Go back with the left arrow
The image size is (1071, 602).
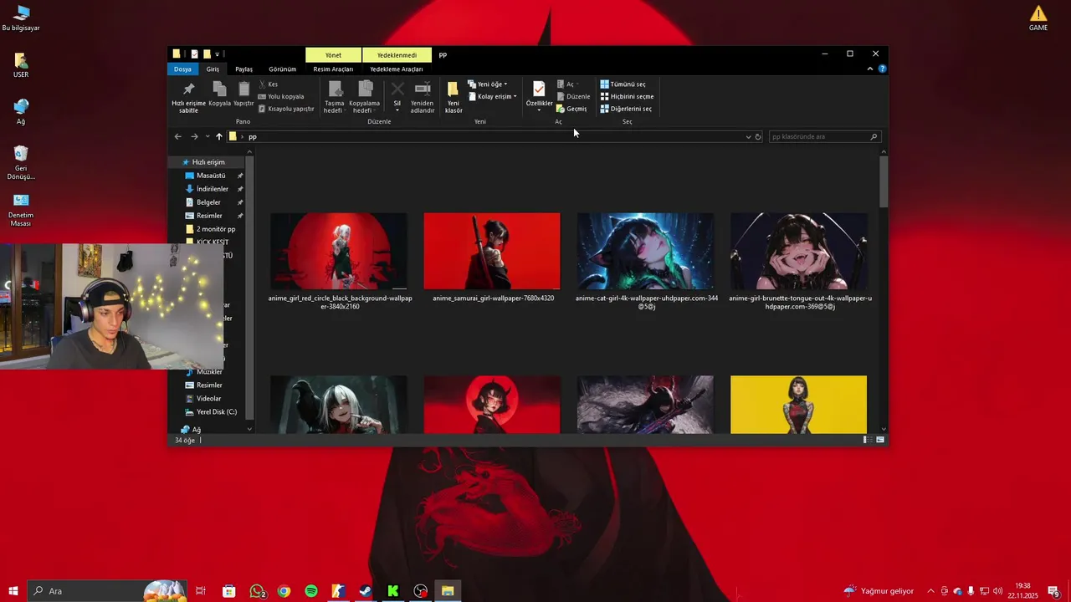click(177, 136)
